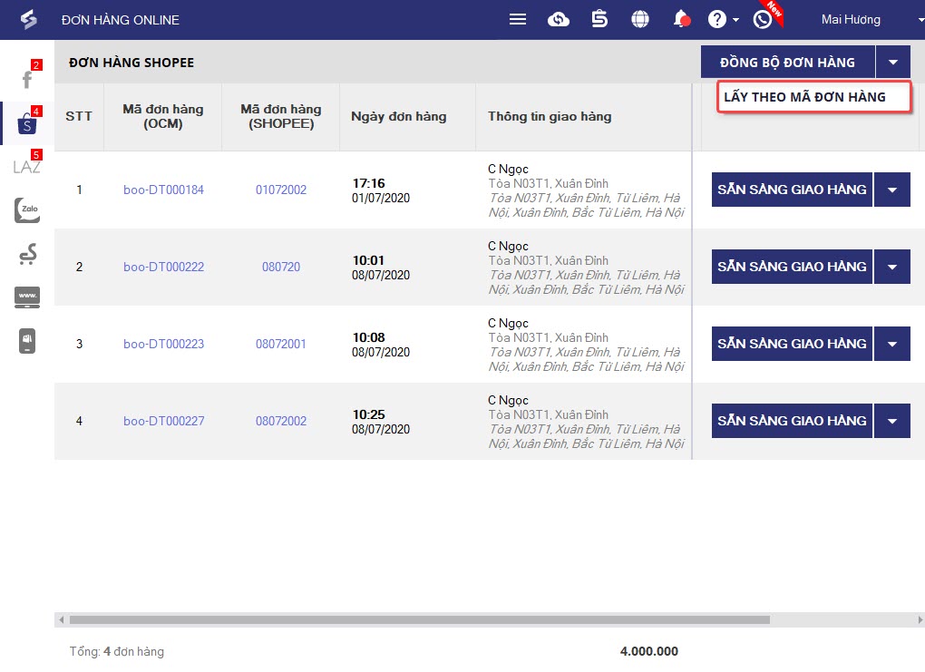Open the hamburger menu in header
Screen dimensions: 925x672
point(517,19)
